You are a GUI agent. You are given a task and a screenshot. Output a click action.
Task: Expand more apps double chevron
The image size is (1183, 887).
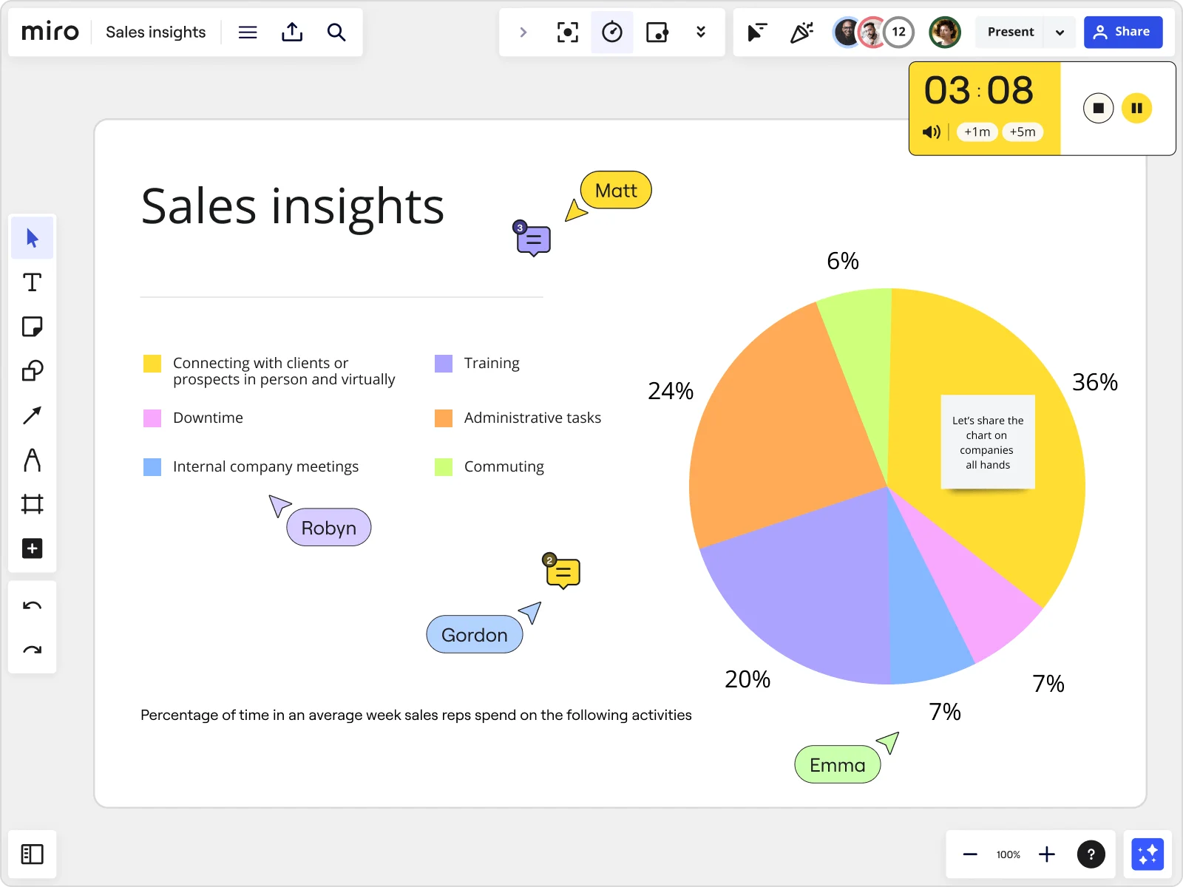pos(701,32)
